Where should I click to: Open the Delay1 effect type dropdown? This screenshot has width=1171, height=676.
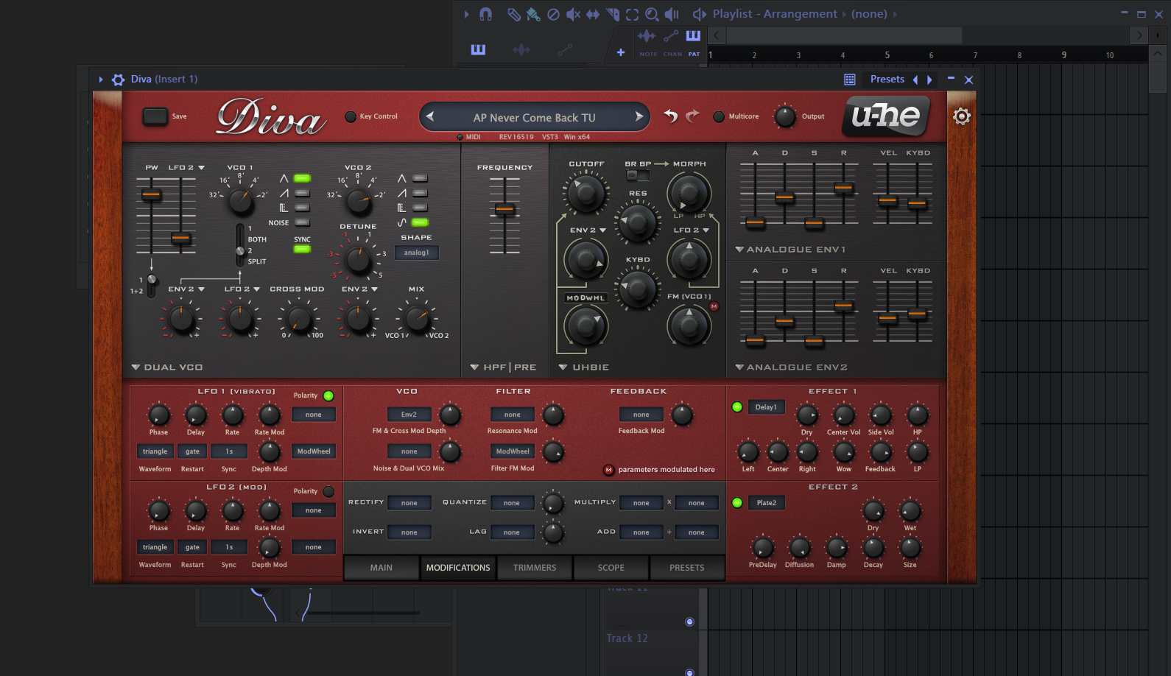click(x=766, y=407)
